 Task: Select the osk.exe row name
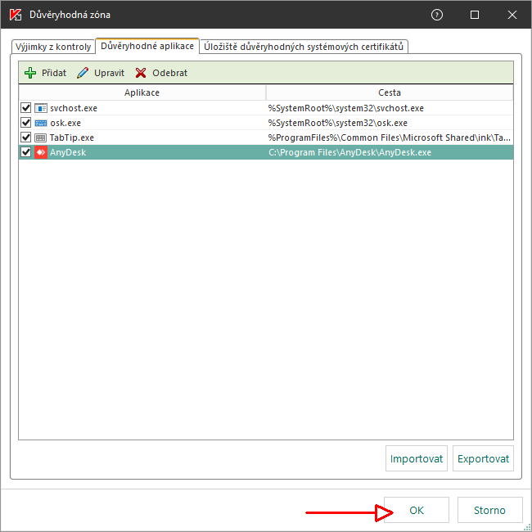pos(65,123)
